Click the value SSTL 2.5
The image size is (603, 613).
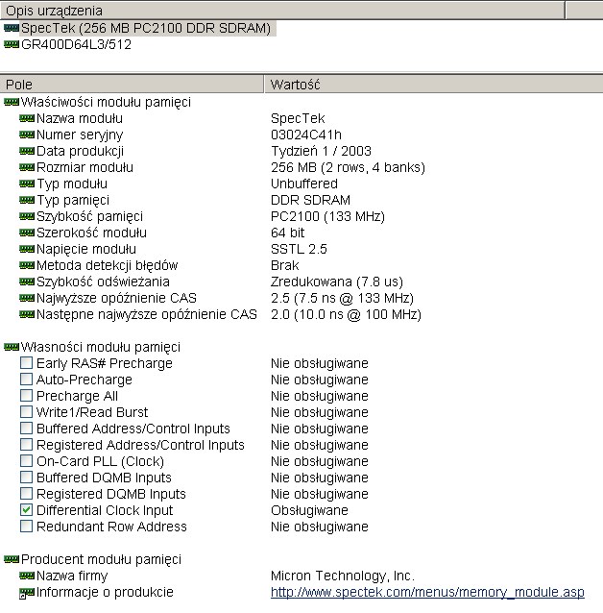point(299,249)
